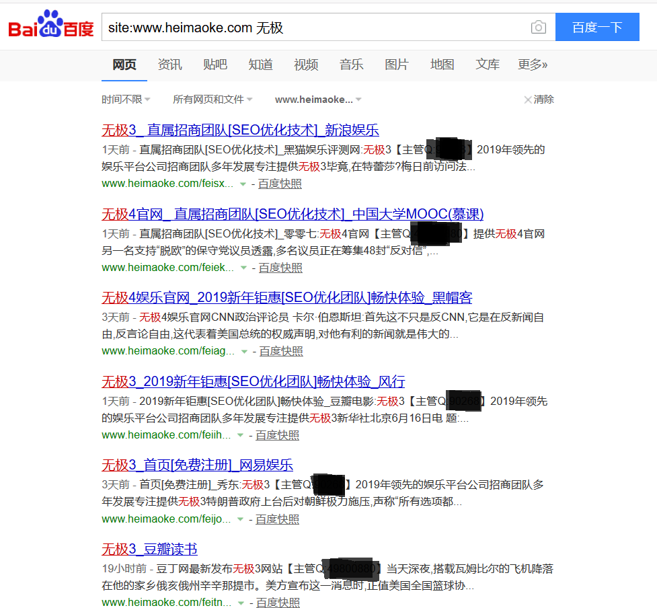Open result 无极3_2019新年钜惠 风行
The width and height of the screenshot is (657, 608).
tap(253, 381)
